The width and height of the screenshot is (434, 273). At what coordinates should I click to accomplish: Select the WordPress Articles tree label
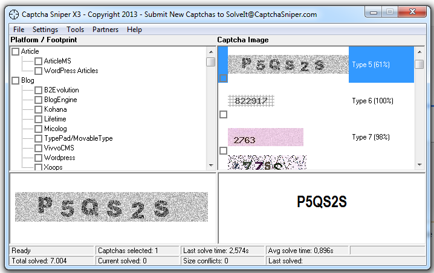[x=71, y=71]
